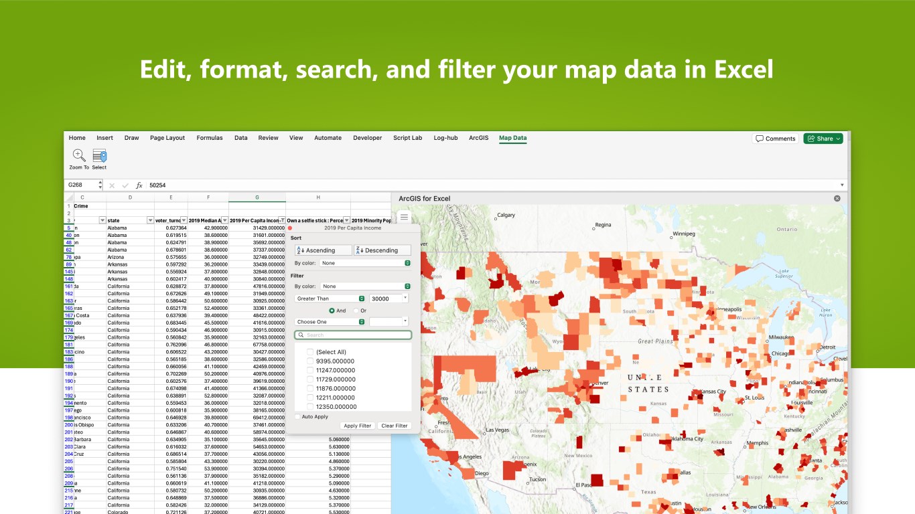
Task: Open 2019 Per Capita Income filter dropdown
Action: click(x=282, y=220)
